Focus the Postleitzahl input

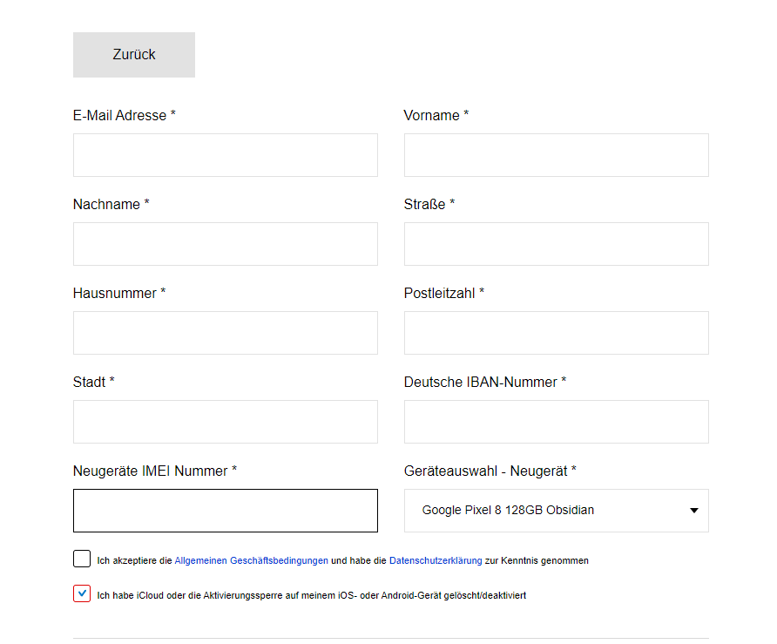pyautogui.click(x=556, y=333)
